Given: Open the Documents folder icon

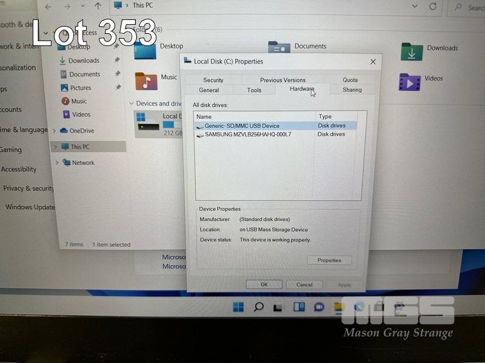Looking at the screenshot, I should (279, 48).
